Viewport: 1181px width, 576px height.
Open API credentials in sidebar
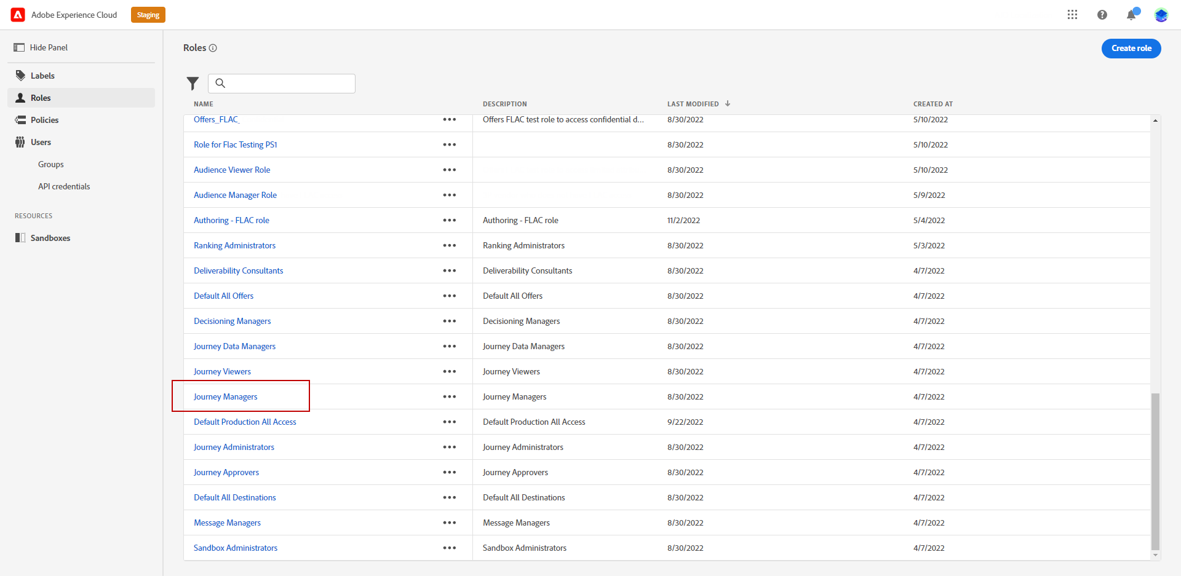tap(64, 186)
